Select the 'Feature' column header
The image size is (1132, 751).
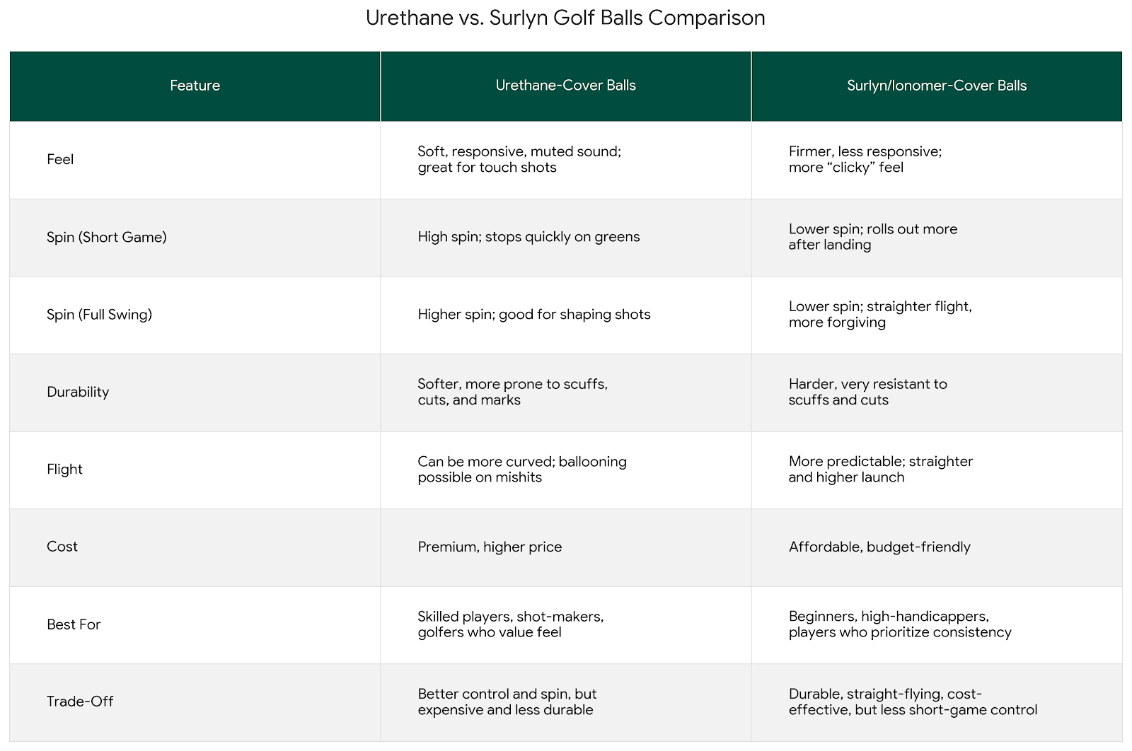tap(195, 86)
